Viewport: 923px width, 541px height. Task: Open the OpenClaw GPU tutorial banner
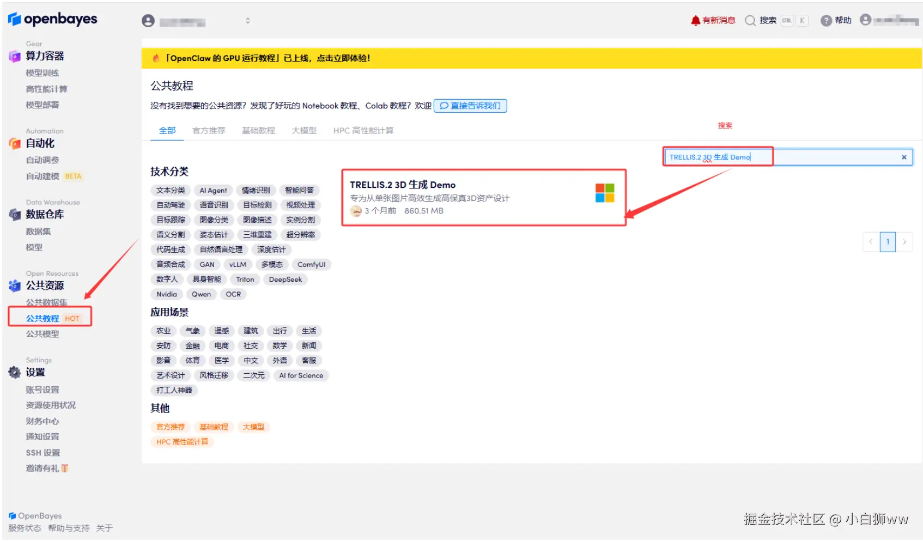click(x=531, y=58)
